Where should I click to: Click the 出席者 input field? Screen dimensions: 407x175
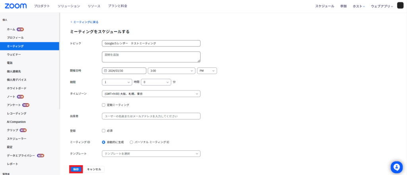pos(151,116)
